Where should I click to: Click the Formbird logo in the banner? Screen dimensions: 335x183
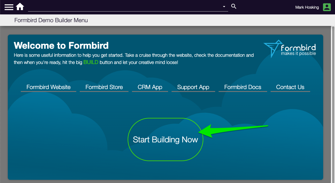(x=289, y=48)
